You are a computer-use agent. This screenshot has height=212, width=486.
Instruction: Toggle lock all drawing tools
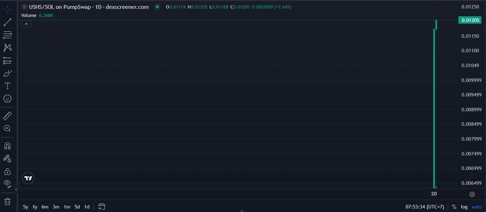tap(7, 171)
